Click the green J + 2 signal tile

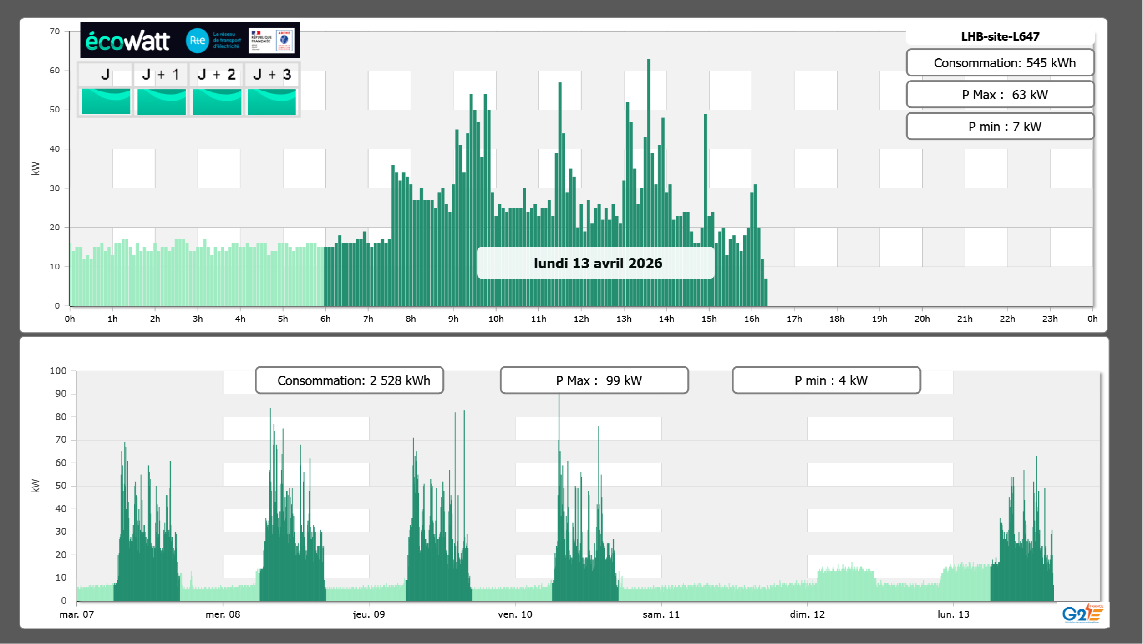[x=217, y=101]
